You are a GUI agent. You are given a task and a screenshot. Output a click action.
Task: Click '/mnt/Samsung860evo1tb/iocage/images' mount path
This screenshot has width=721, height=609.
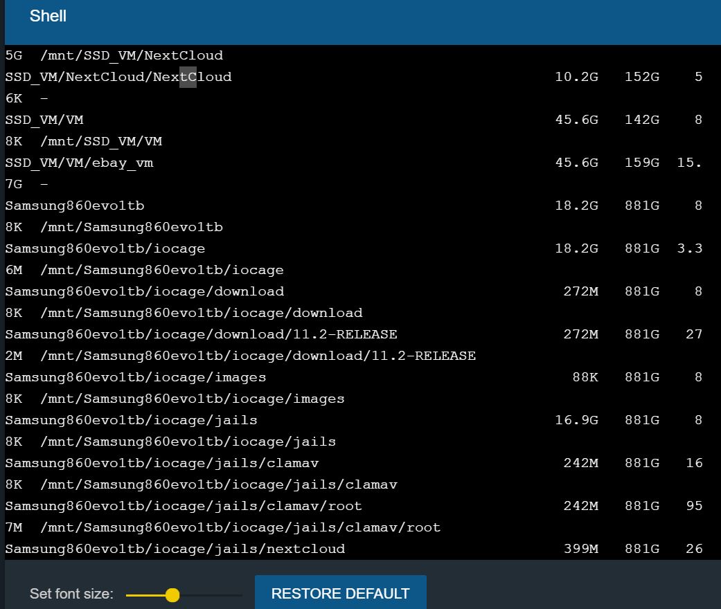tap(193, 399)
